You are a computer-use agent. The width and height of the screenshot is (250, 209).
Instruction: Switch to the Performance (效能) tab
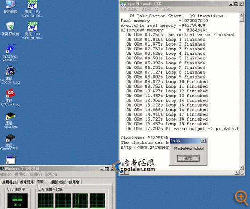tap(41, 182)
